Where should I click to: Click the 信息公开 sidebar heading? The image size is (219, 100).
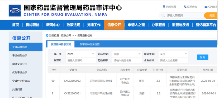click(21, 38)
